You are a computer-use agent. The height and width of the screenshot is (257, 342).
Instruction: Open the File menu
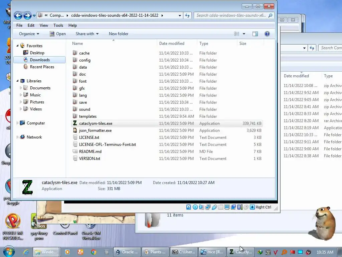19,25
